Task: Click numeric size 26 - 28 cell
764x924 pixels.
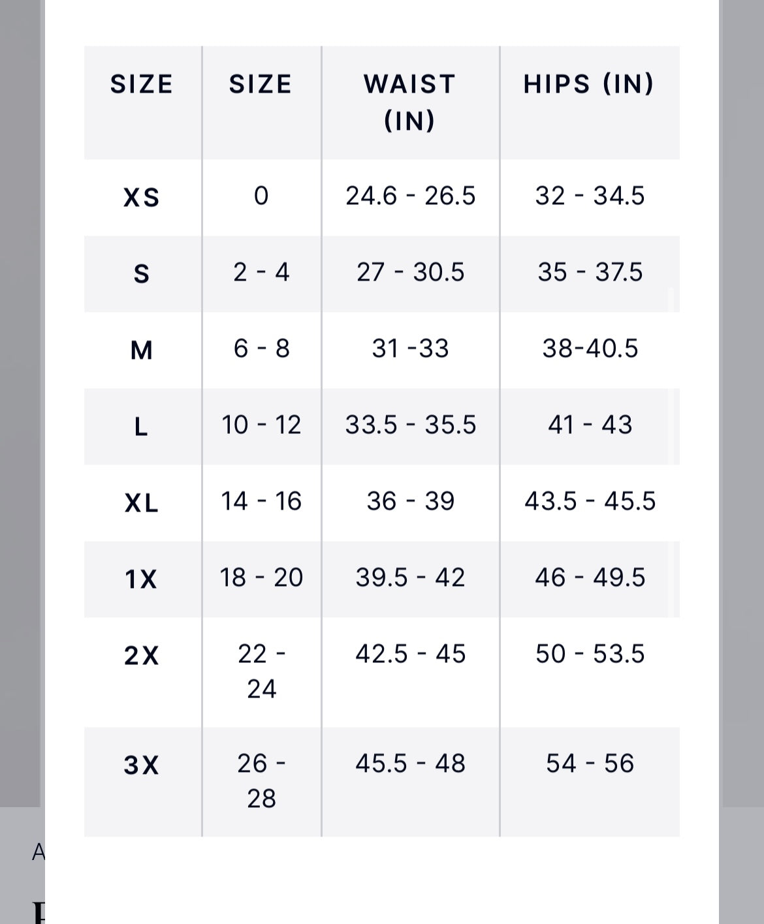Action: 261,780
